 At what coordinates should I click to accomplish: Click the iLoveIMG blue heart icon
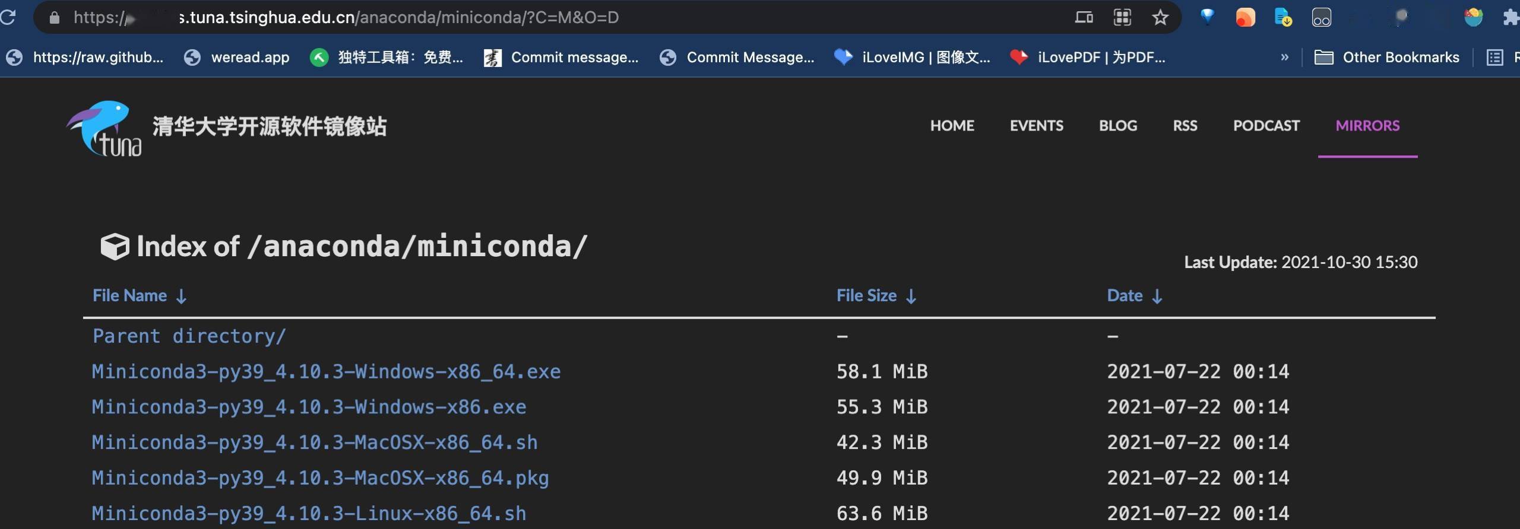[843, 57]
